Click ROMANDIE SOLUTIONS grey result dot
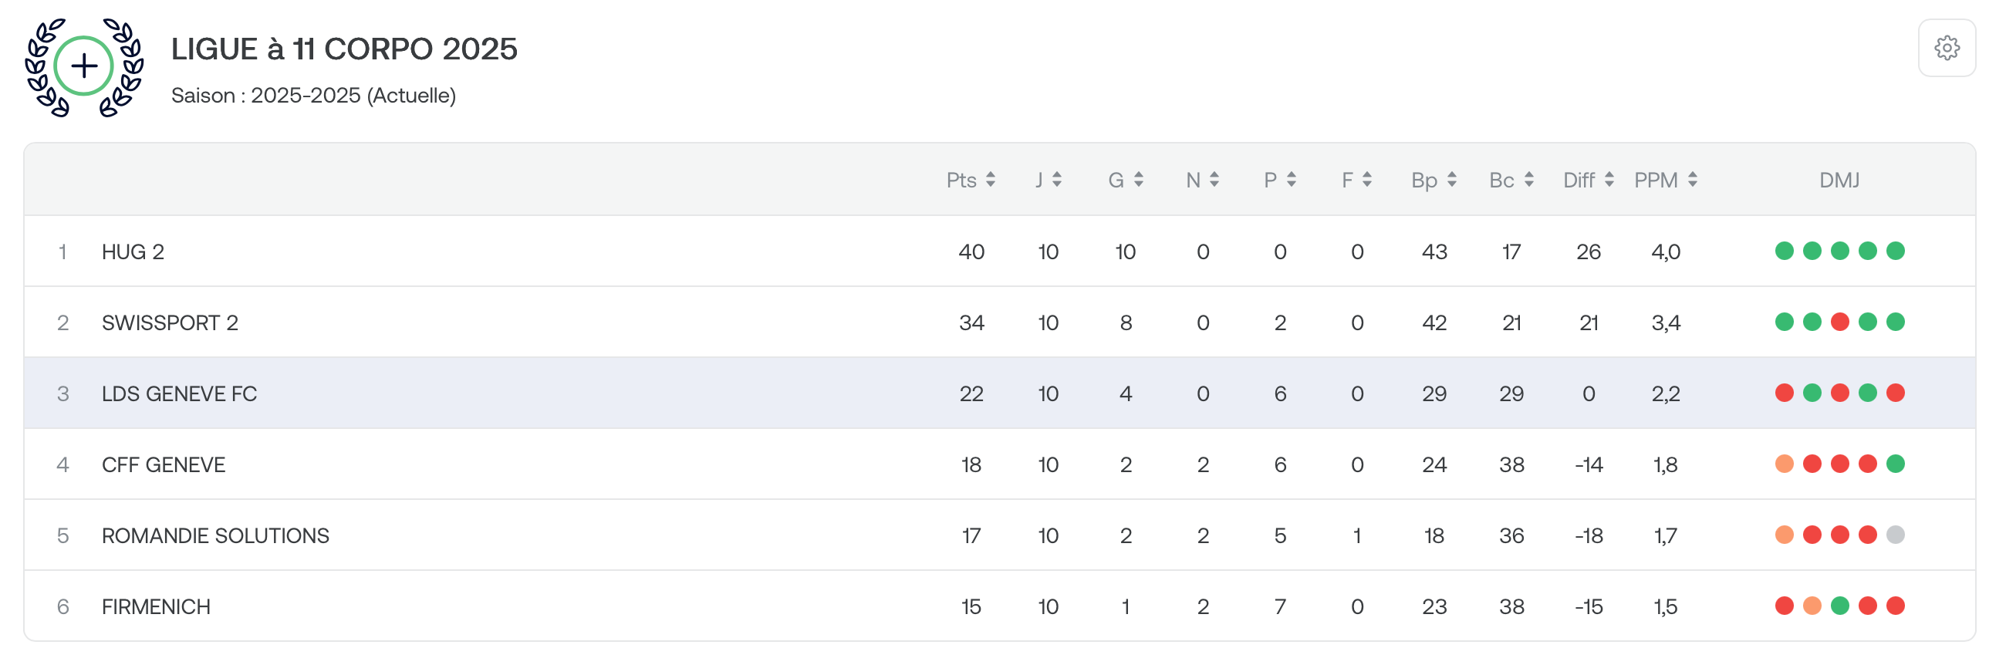 [x=1896, y=535]
